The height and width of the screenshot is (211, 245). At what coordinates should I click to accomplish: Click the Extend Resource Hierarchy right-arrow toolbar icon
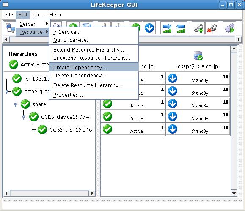(x=167, y=28)
